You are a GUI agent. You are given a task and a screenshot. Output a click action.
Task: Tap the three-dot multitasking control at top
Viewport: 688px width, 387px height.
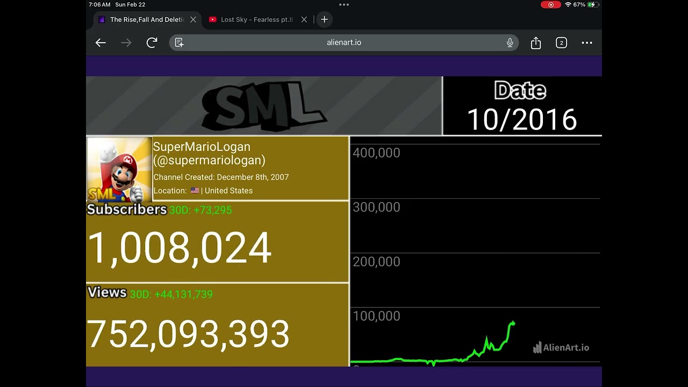click(x=344, y=4)
